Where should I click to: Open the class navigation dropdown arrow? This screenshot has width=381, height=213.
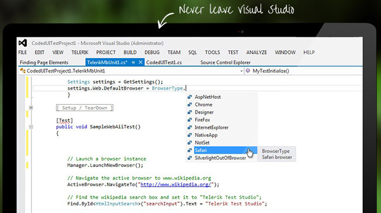tap(241, 71)
